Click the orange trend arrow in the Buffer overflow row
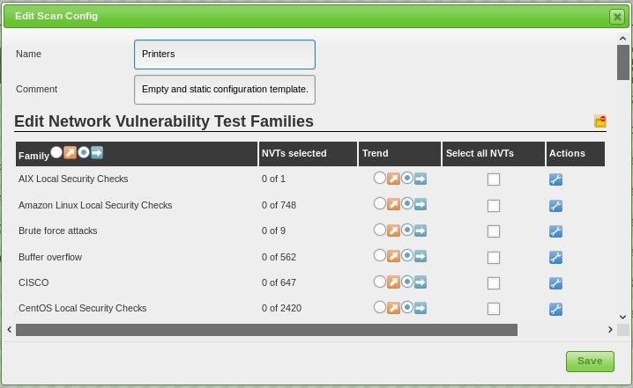This screenshot has width=633, height=388. coord(393,256)
